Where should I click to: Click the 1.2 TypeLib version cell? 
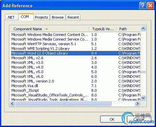coord(94,49)
